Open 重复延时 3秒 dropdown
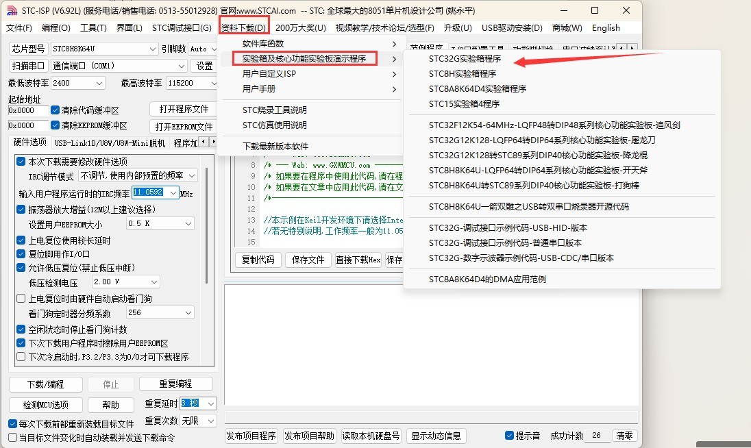 pyautogui.click(x=198, y=403)
